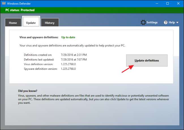Select virus definition version 1.225.2768.0 value
The image size is (184, 130).
click(x=68, y=64)
